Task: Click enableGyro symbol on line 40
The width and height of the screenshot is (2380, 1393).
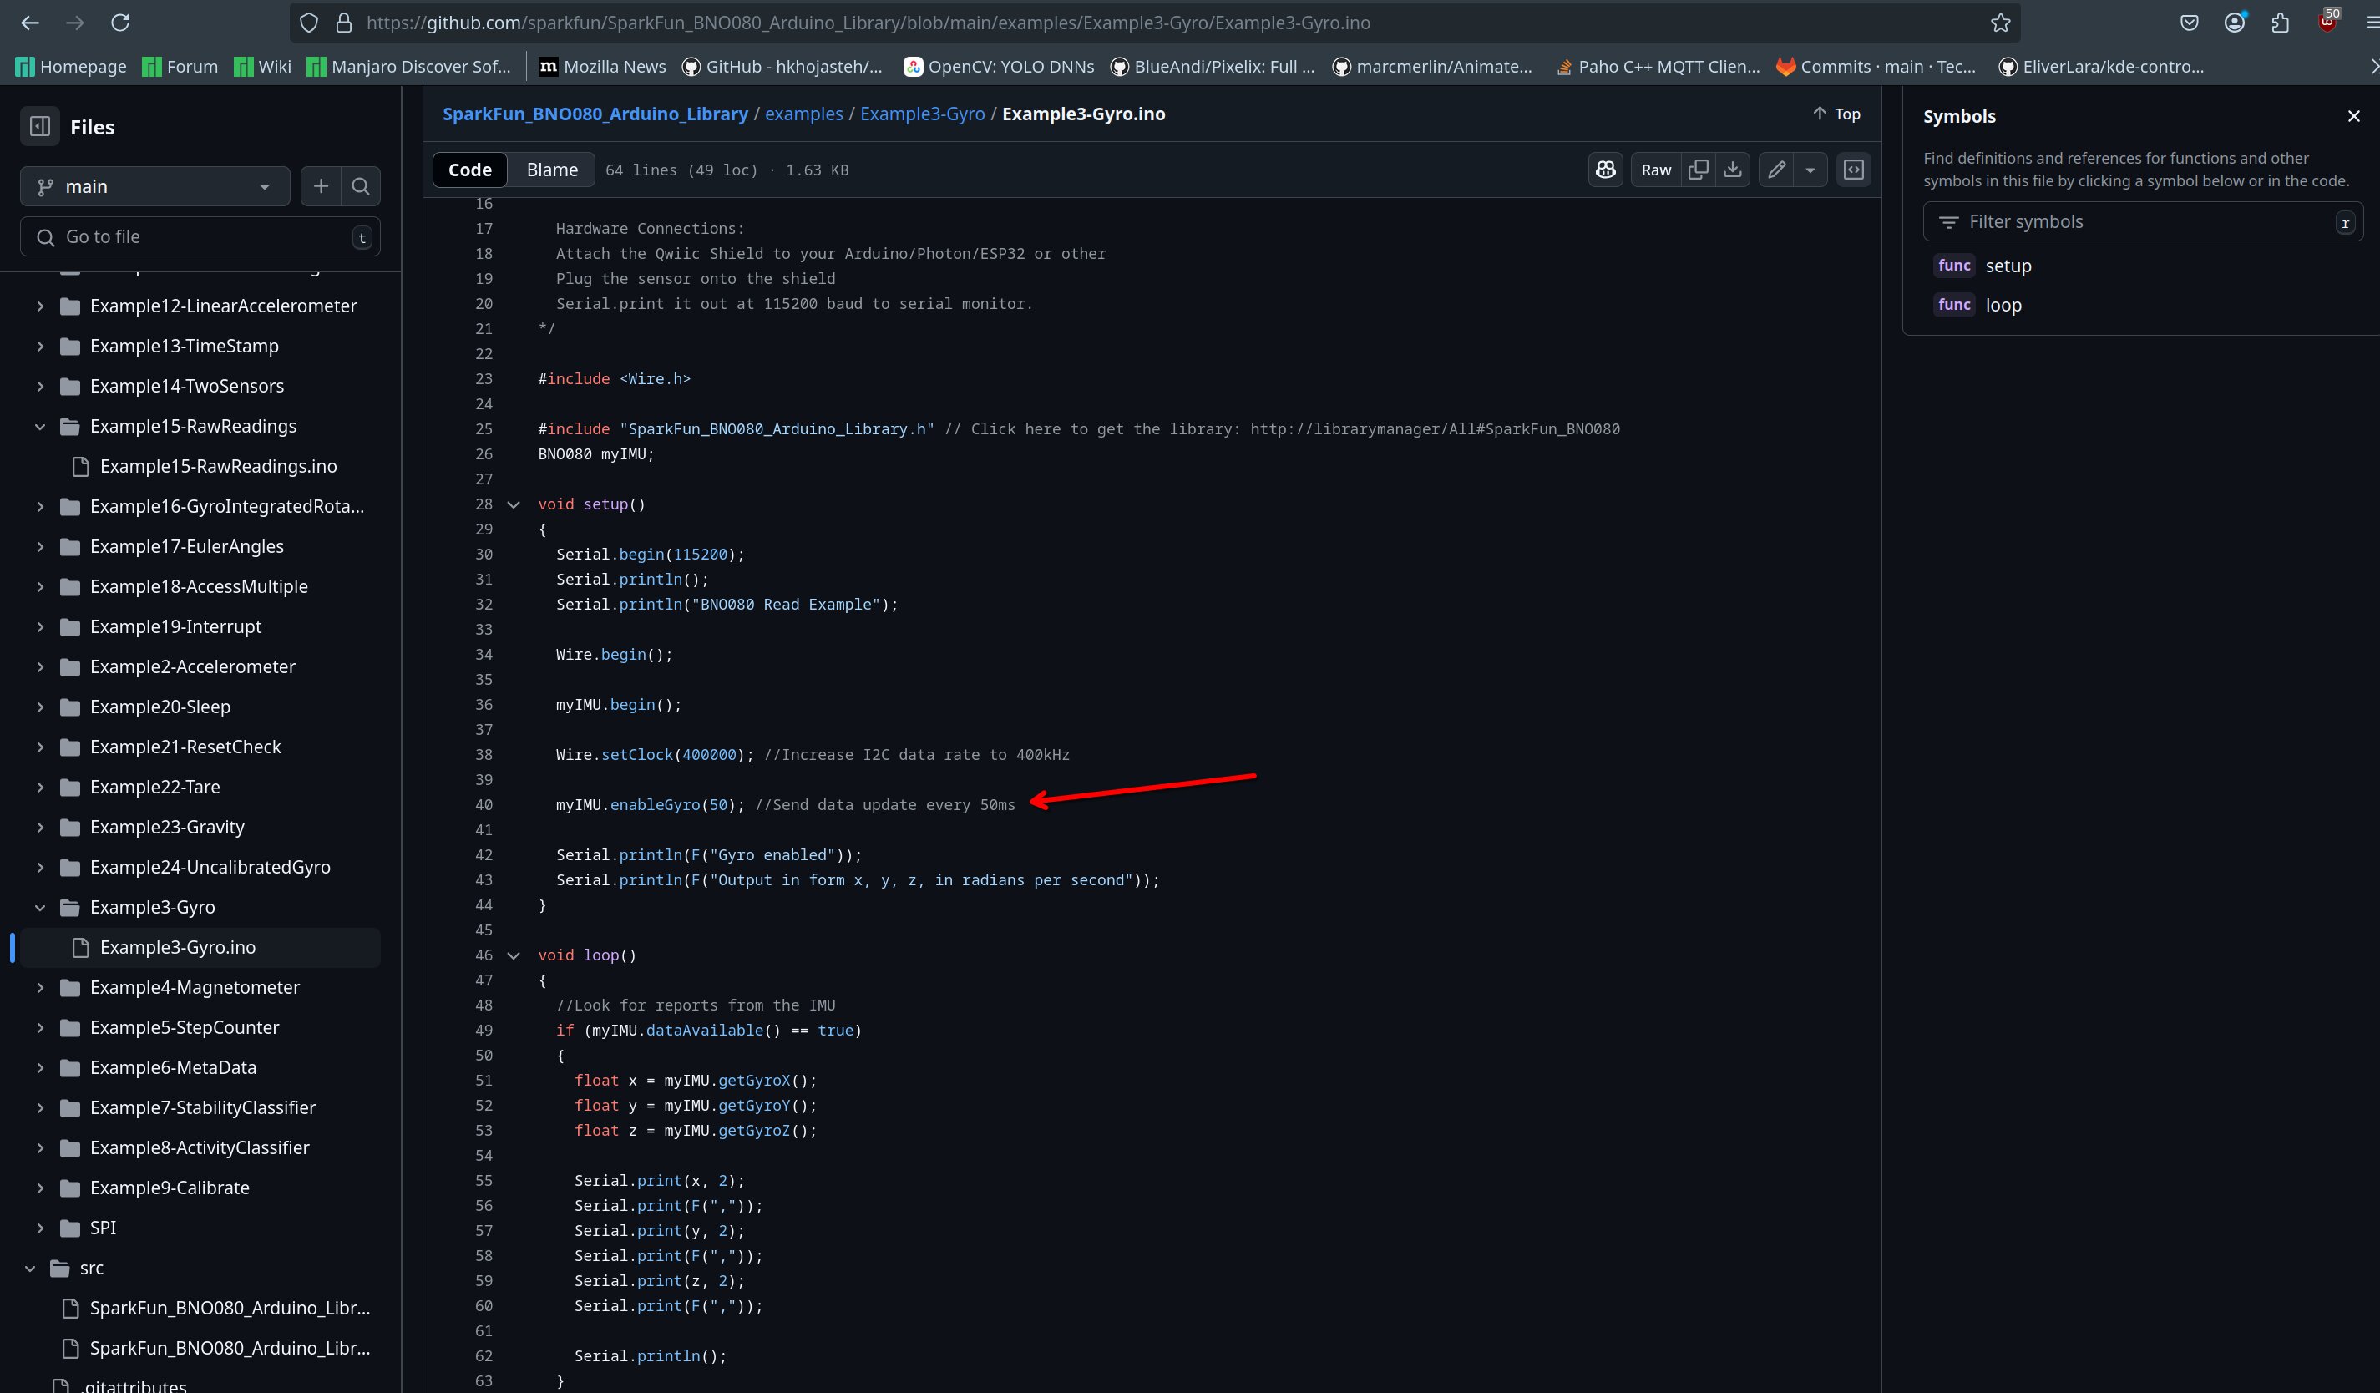Action: (x=655, y=804)
